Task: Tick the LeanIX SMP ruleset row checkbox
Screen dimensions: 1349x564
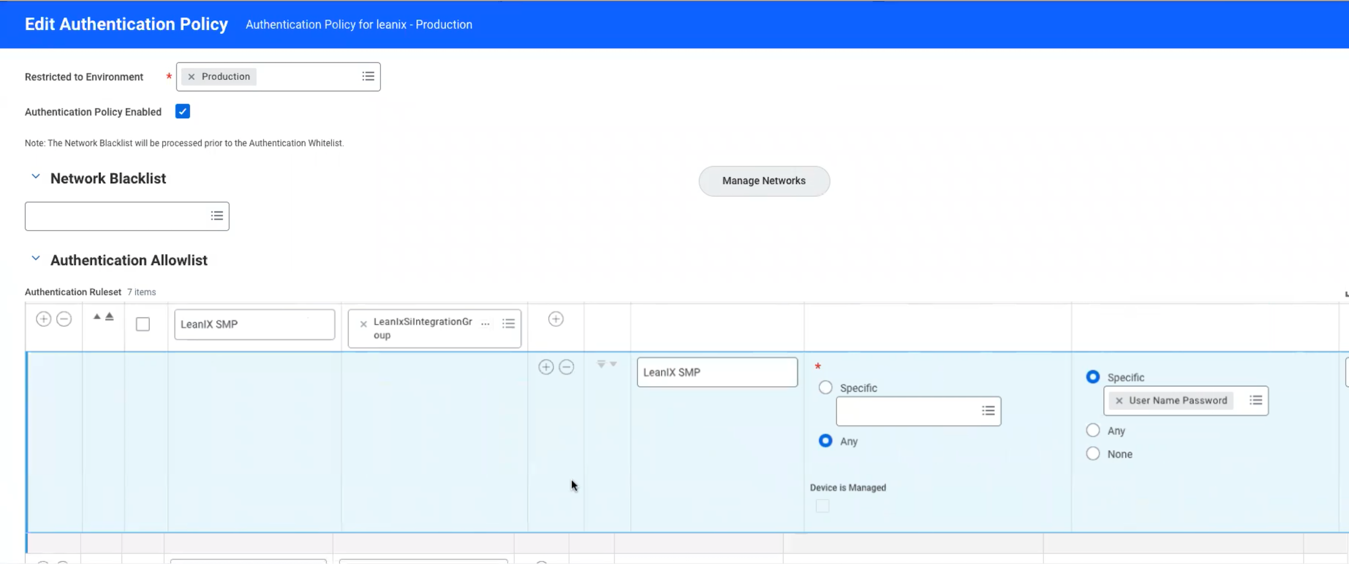Action: coord(143,324)
